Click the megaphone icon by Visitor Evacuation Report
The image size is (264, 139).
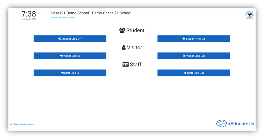coord(11,124)
